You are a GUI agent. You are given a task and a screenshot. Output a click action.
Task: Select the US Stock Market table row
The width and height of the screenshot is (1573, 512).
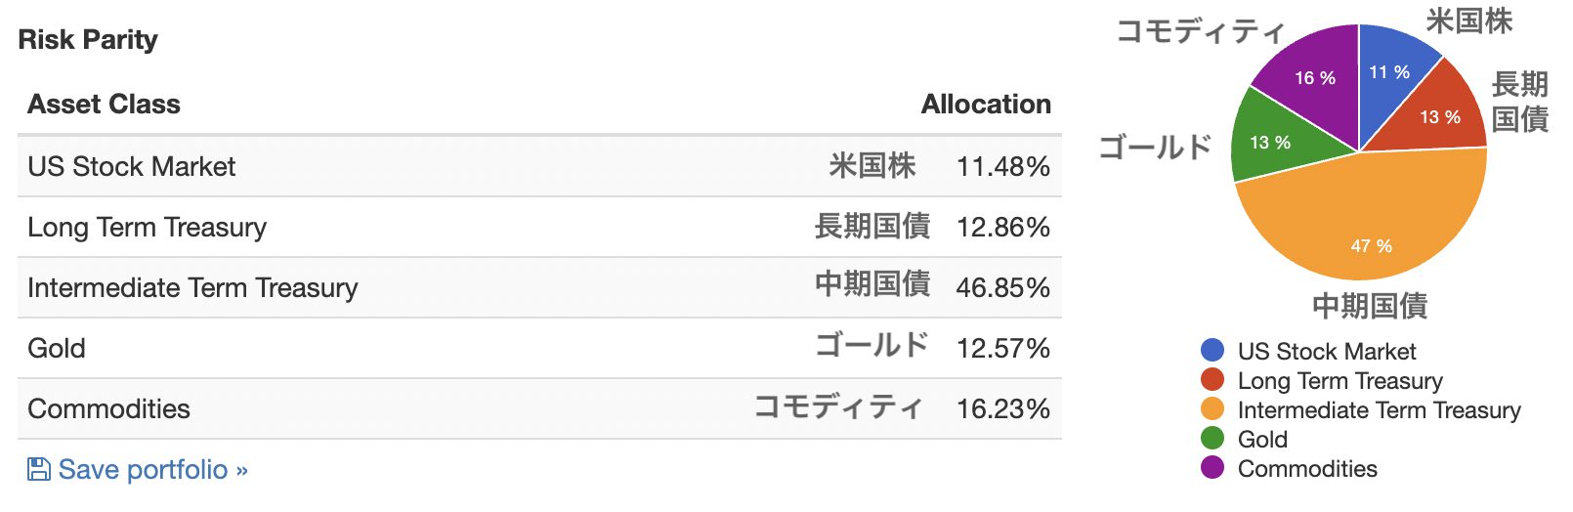click(x=539, y=166)
